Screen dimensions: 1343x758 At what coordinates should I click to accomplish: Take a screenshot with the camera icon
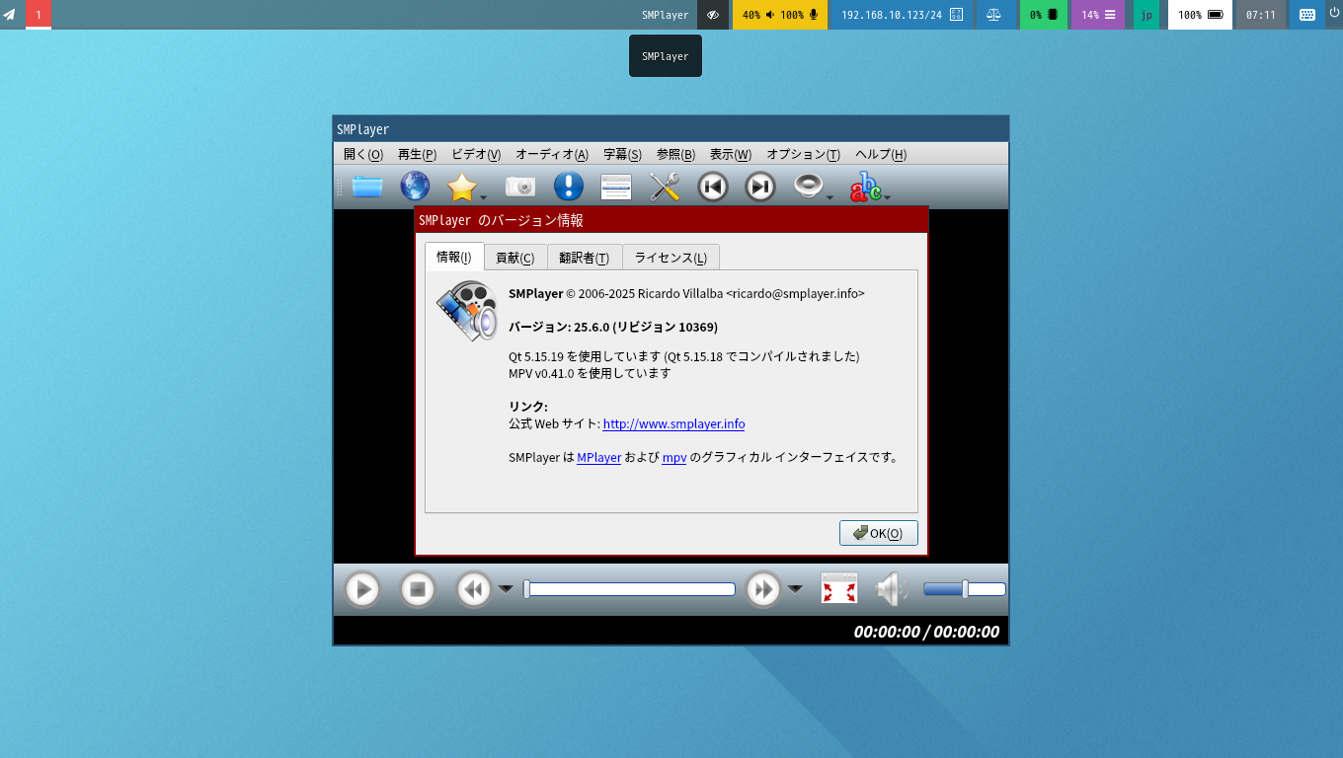[520, 187]
